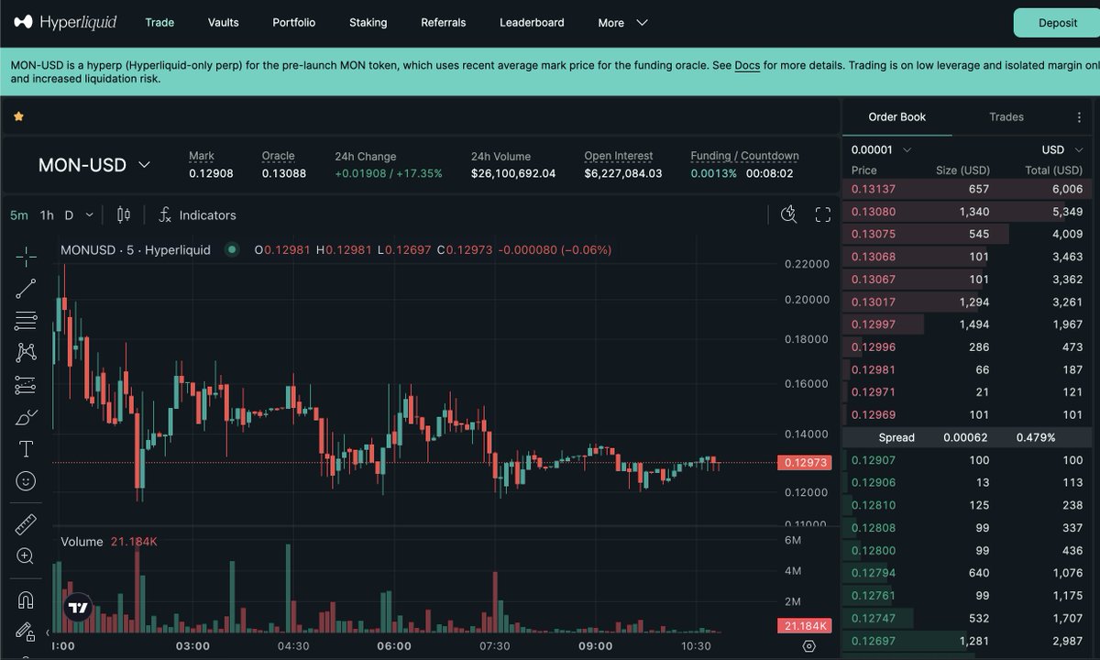Toggle the favorite star icon
Image resolution: width=1100 pixels, height=660 pixels.
pyautogui.click(x=18, y=116)
